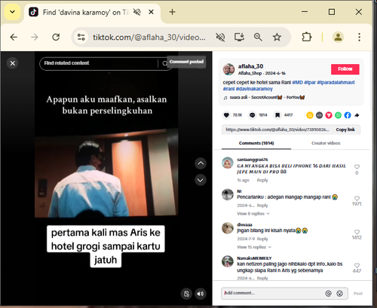Click the embed code share icon
Viewport: 377px width, 308px height.
point(319,115)
